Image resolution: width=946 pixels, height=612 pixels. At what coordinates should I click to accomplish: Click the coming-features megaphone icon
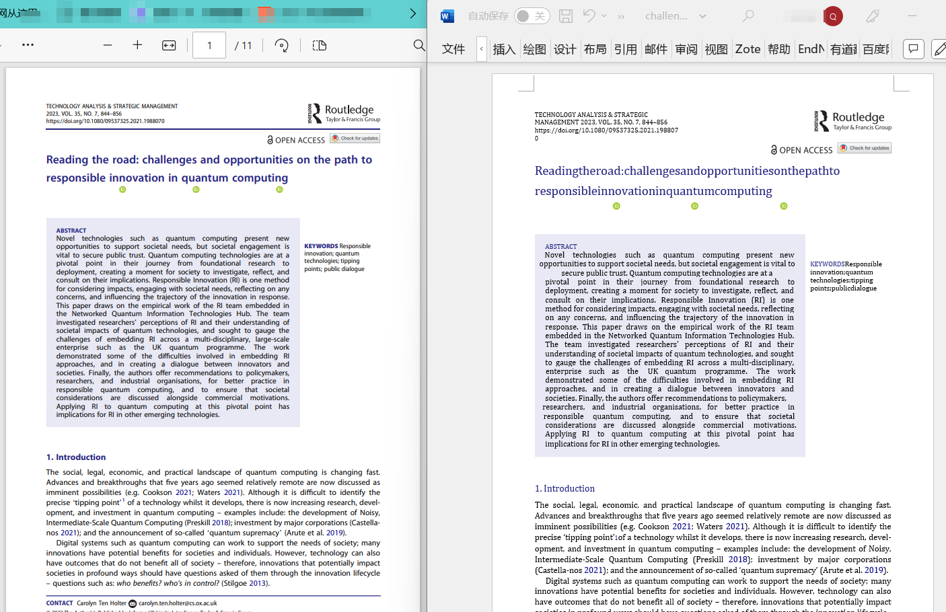tap(873, 16)
